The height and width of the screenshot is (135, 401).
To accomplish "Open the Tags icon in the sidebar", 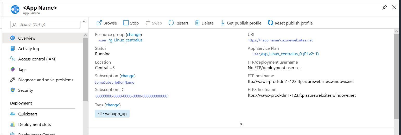I will 12,69.
